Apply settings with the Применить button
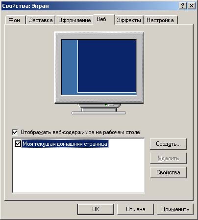198x220 pixels. coord(175,209)
